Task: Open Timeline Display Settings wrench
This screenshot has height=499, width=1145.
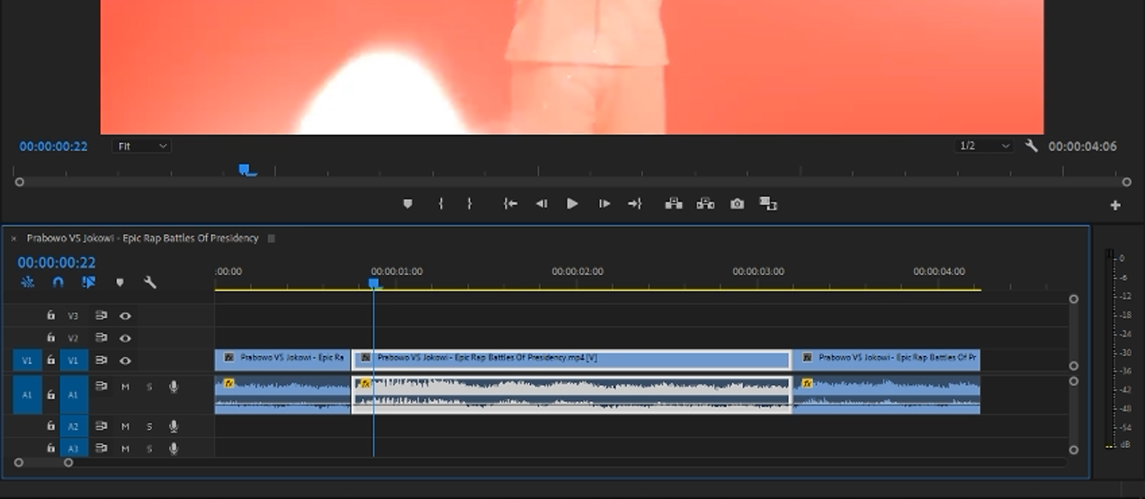Action: click(x=150, y=282)
